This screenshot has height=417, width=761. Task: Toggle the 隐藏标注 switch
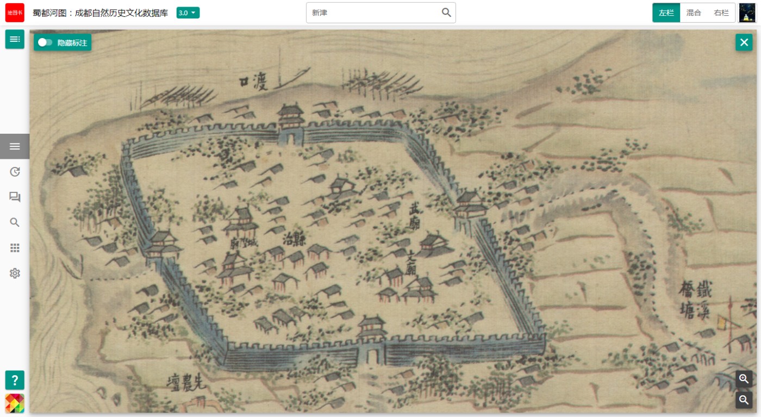(x=45, y=42)
